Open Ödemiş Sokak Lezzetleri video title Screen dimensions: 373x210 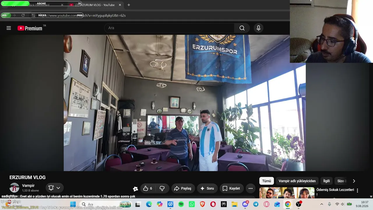coord(335,192)
